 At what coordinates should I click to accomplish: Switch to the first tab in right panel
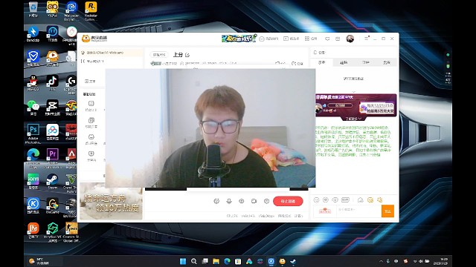pyautogui.click(x=321, y=62)
